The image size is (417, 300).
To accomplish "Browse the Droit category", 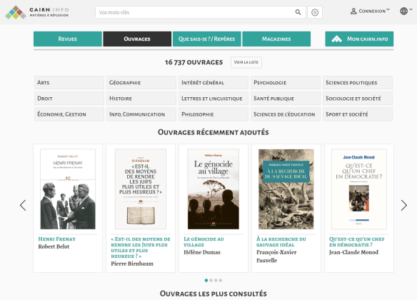I will [69, 99].
